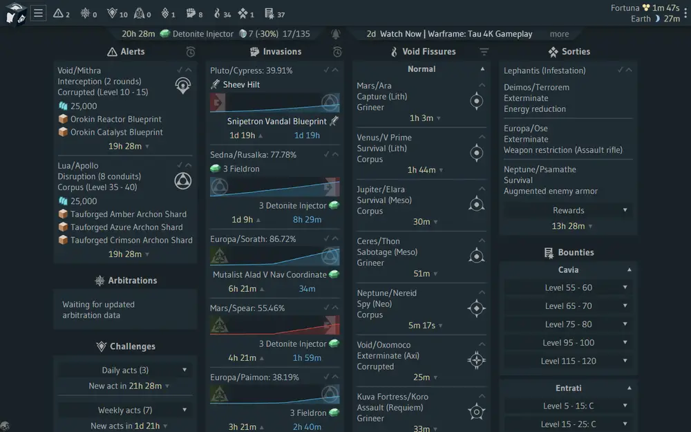The width and height of the screenshot is (691, 432).
Task: Select the Sorties section header
Action: 569,52
